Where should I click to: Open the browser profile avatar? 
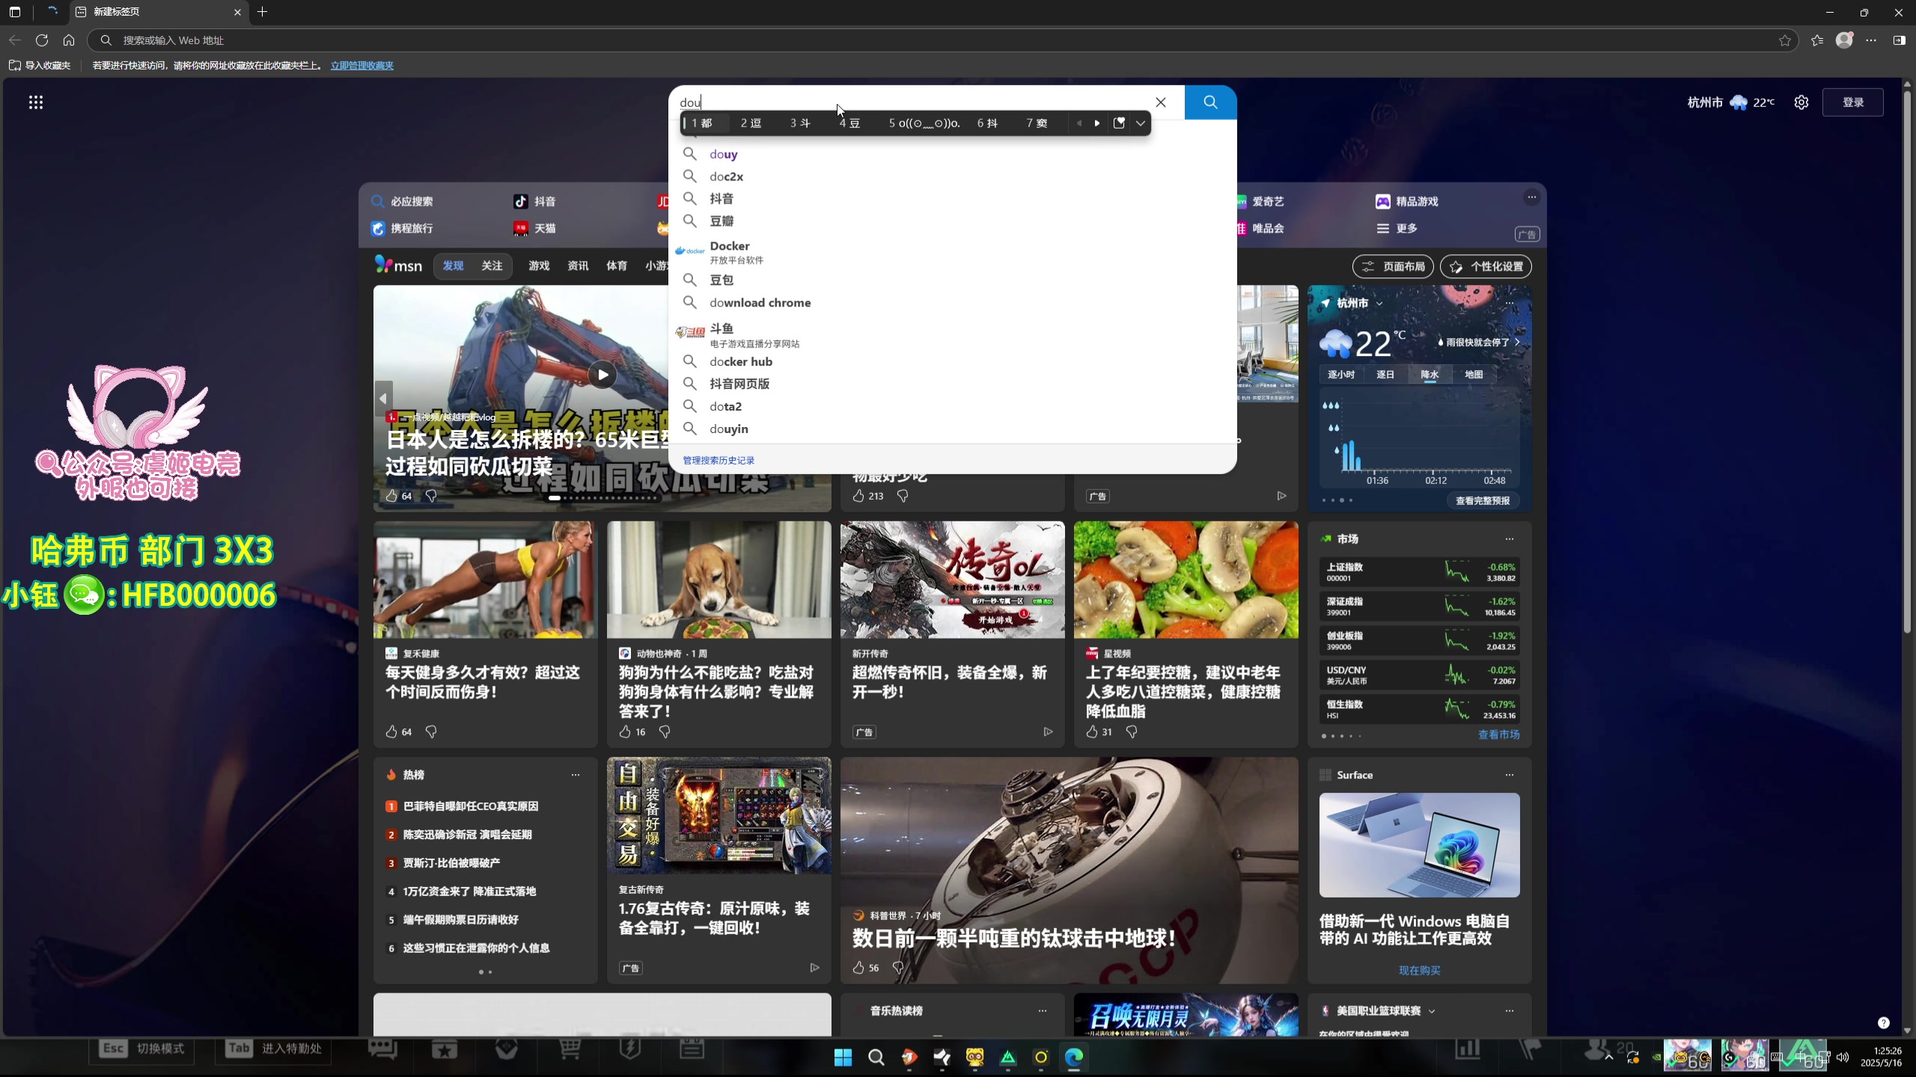[1844, 40]
